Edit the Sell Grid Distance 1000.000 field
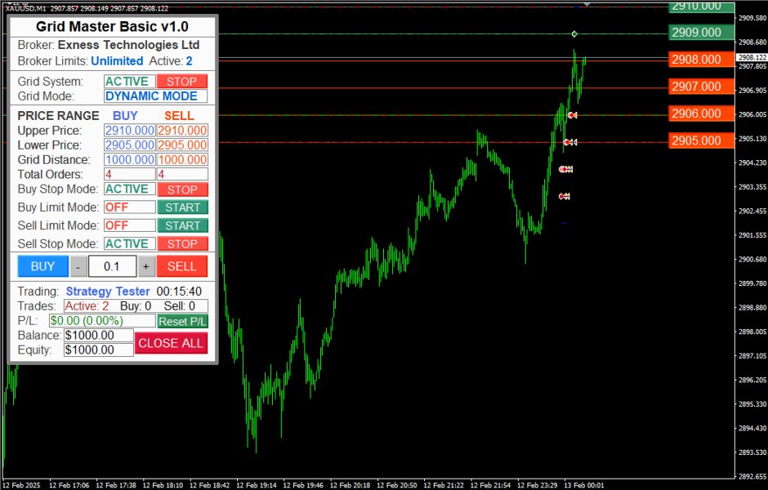The image size is (768, 490). click(x=181, y=159)
